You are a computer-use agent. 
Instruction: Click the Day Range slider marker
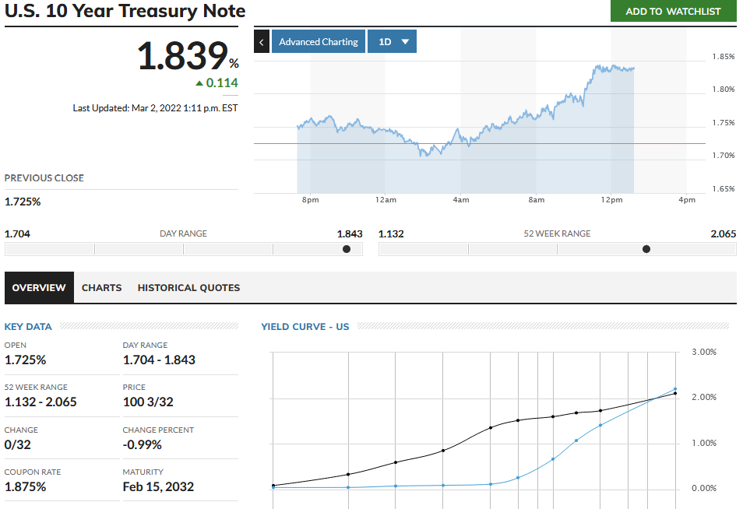click(347, 249)
